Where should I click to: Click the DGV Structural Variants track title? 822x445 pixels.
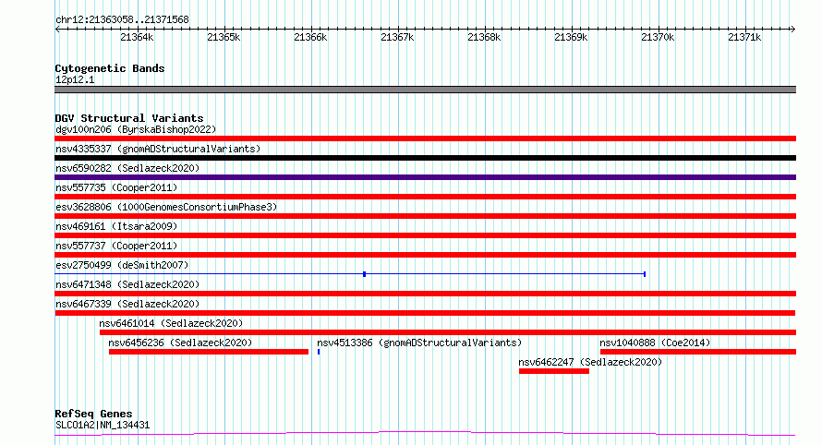click(129, 118)
